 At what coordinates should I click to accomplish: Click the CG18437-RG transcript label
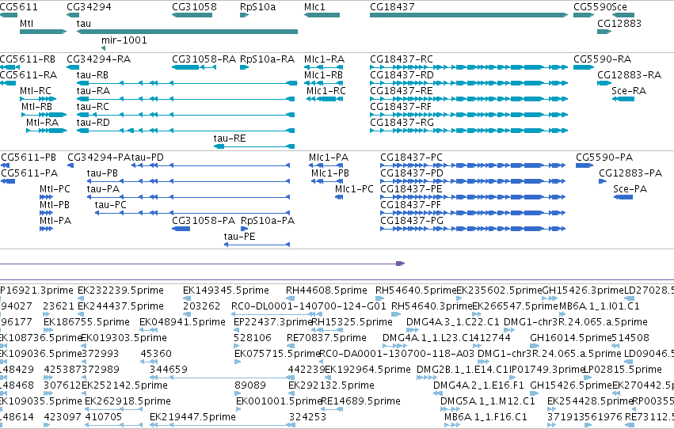(402, 123)
